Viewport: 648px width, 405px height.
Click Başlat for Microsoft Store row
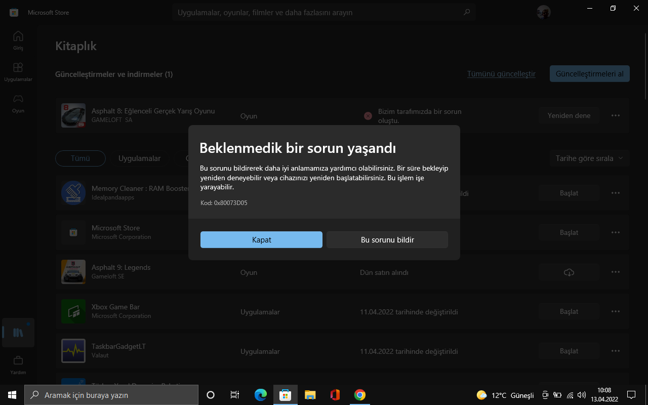(x=569, y=232)
